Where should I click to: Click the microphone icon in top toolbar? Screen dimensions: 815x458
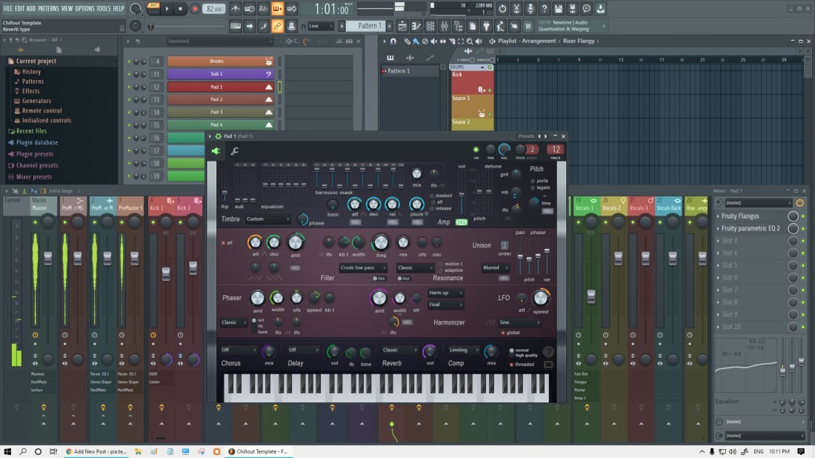(530, 9)
